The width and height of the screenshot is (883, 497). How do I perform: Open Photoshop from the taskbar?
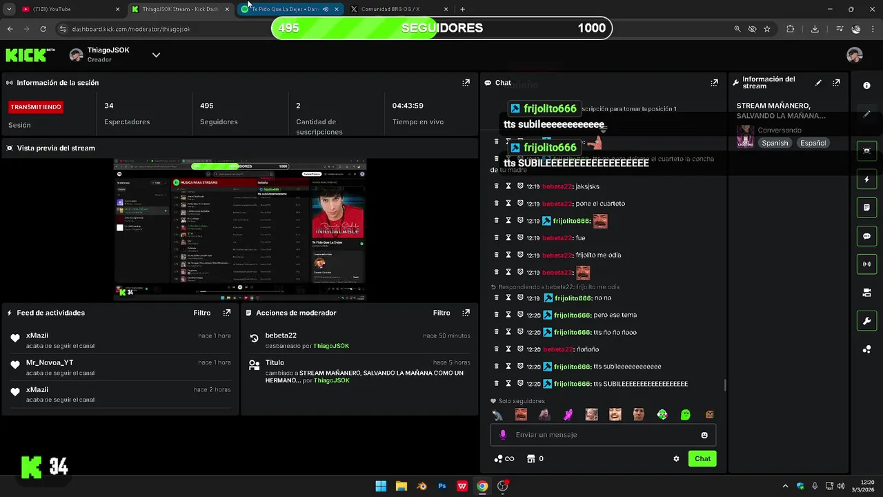point(442,486)
